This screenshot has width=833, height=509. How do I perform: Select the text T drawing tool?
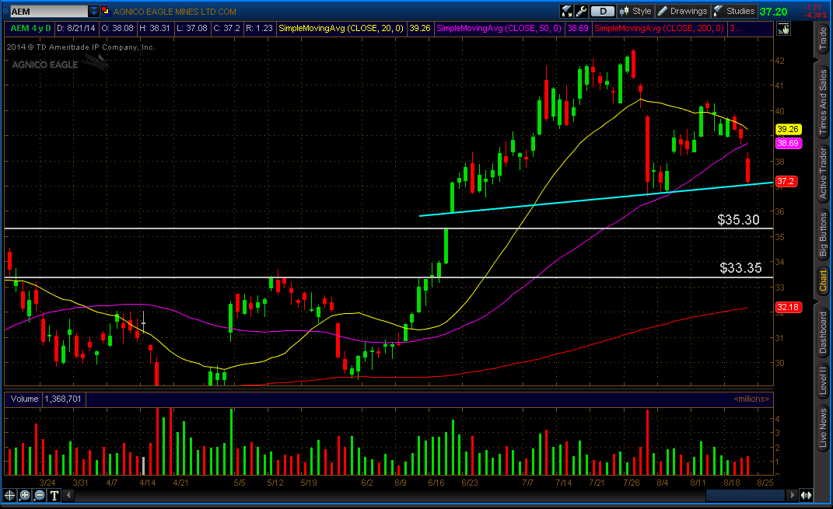54,495
